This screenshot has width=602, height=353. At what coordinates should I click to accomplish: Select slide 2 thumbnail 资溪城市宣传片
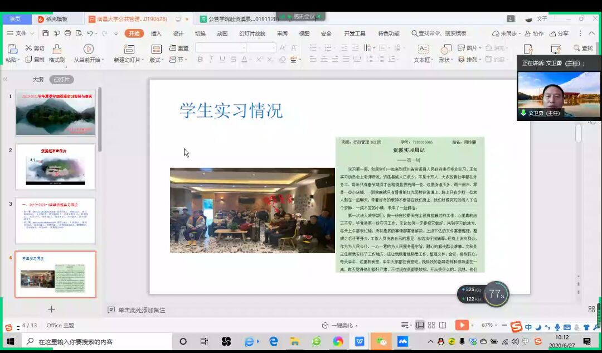click(x=55, y=167)
